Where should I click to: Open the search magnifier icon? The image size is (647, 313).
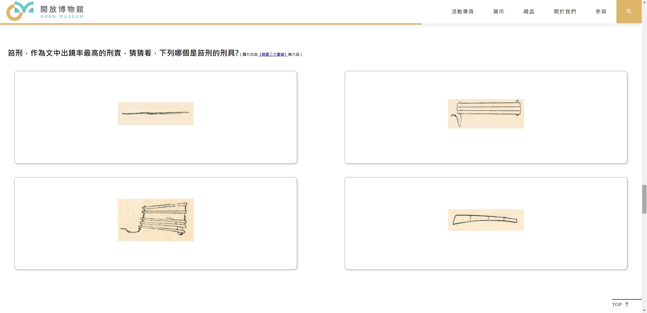coord(629,12)
